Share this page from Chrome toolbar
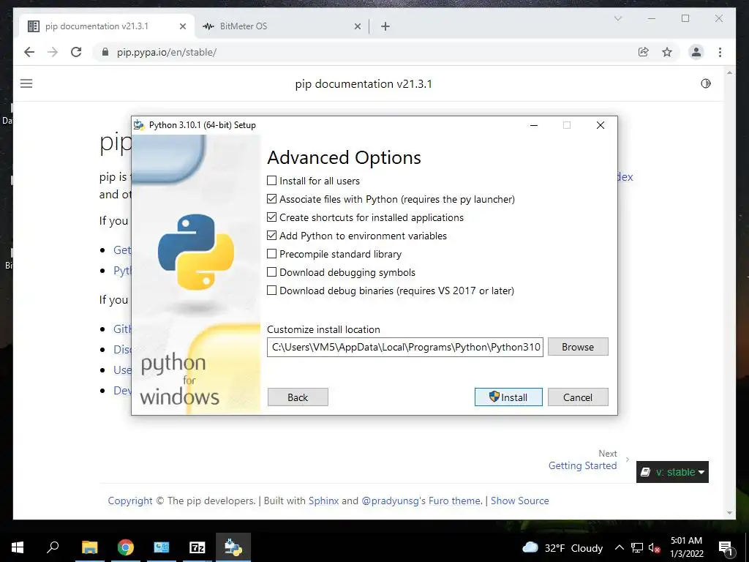This screenshot has height=562, width=749. click(x=644, y=52)
